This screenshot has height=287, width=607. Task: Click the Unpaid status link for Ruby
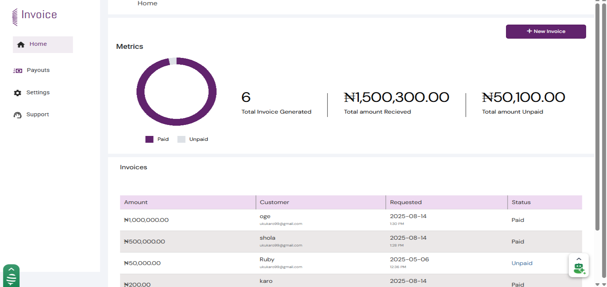point(522,263)
